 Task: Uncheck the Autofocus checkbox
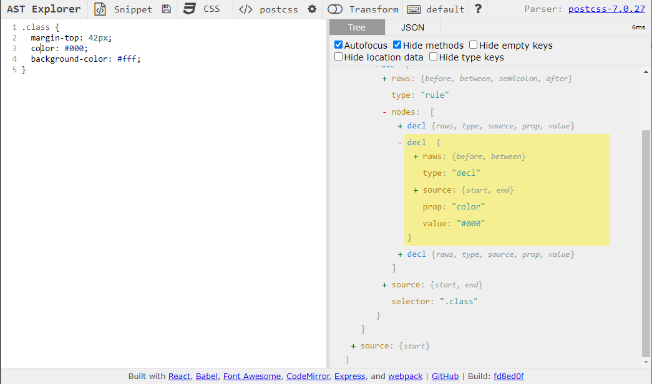point(338,45)
